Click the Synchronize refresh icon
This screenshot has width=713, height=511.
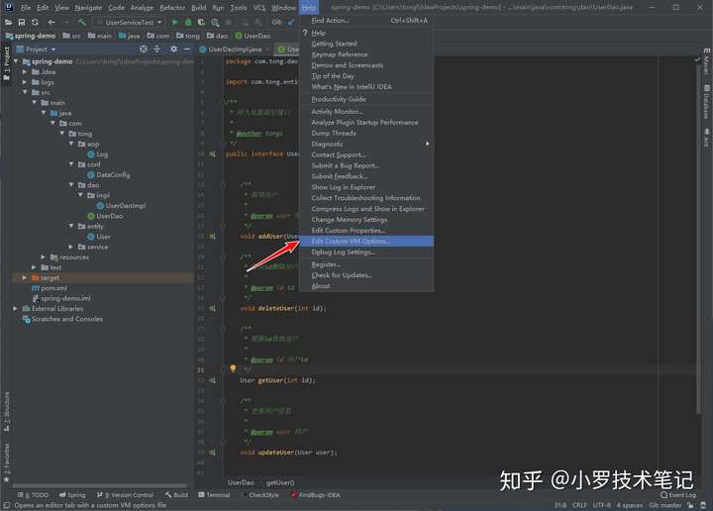(35, 22)
